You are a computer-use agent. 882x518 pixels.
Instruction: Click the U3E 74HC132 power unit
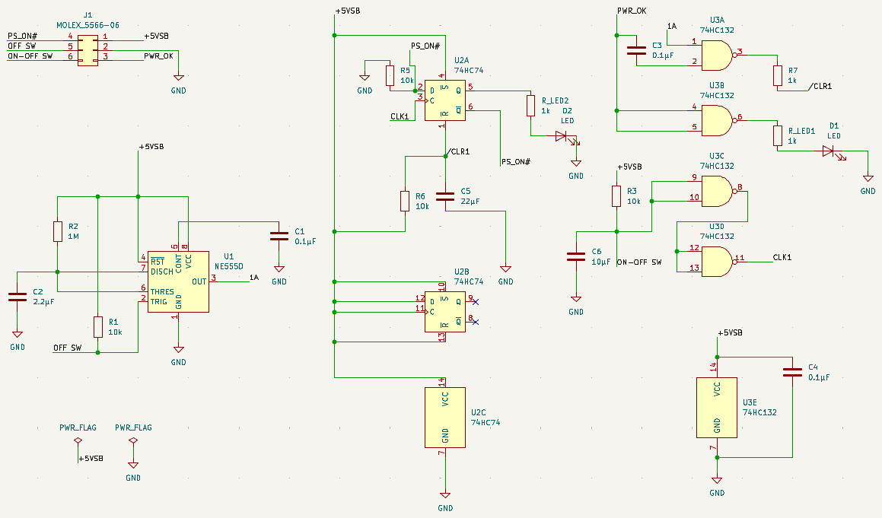(x=717, y=408)
